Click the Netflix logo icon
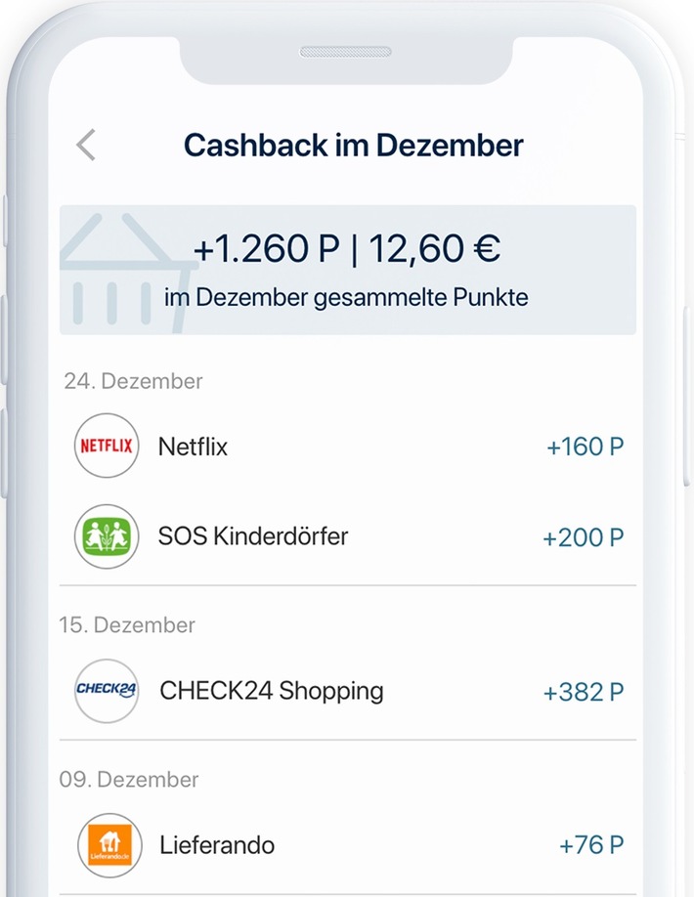 [107, 447]
